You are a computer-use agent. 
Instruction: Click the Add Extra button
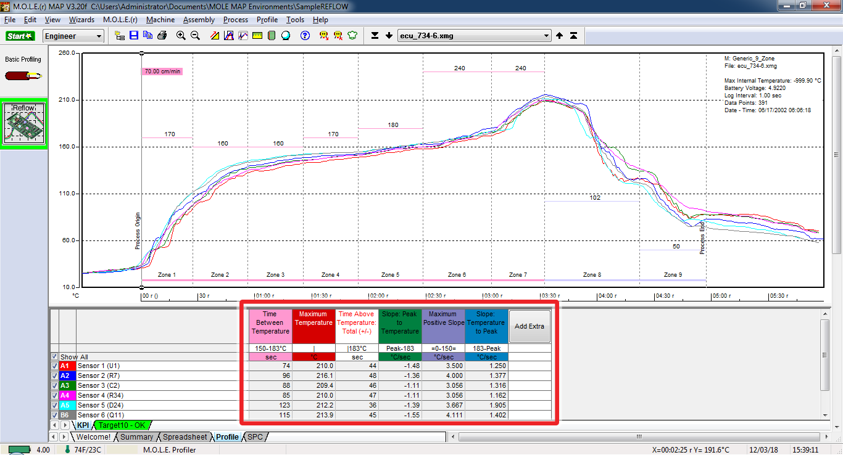tap(529, 326)
